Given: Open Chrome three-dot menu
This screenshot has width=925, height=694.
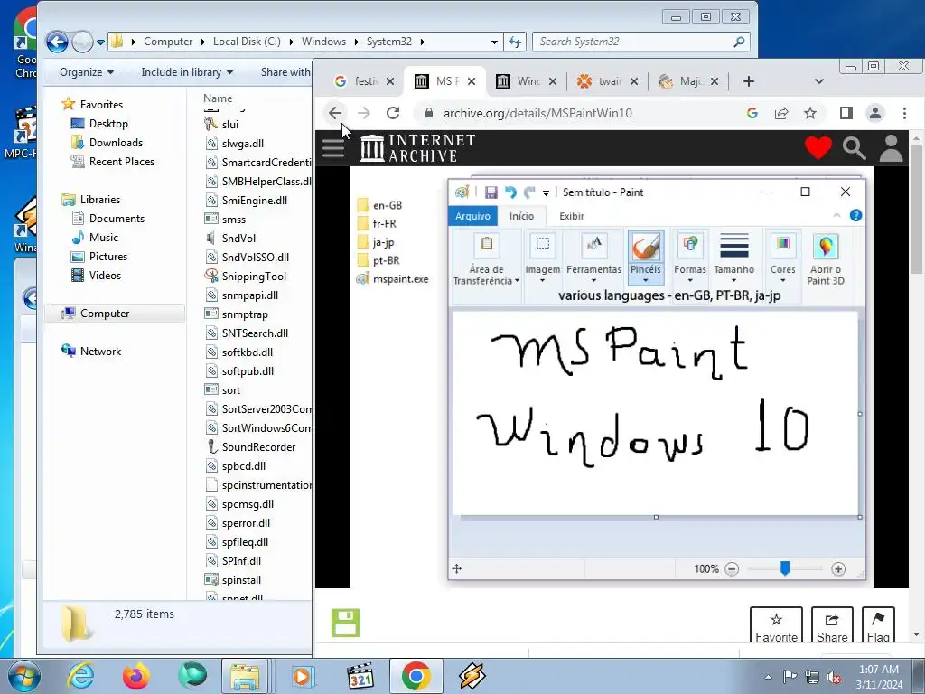Looking at the screenshot, I should click(x=904, y=113).
